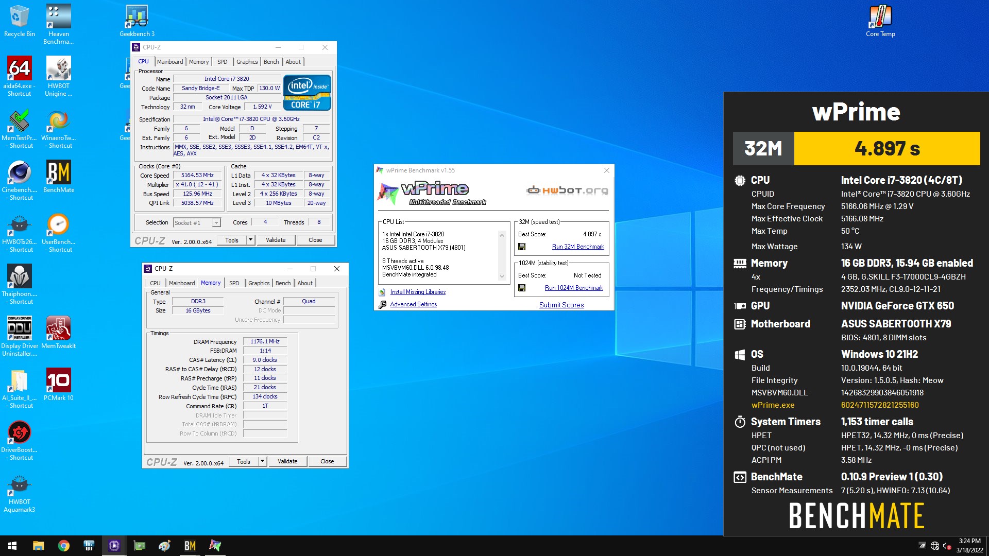Click the CPU List scrollbar up arrow
989x556 pixels.
[502, 235]
